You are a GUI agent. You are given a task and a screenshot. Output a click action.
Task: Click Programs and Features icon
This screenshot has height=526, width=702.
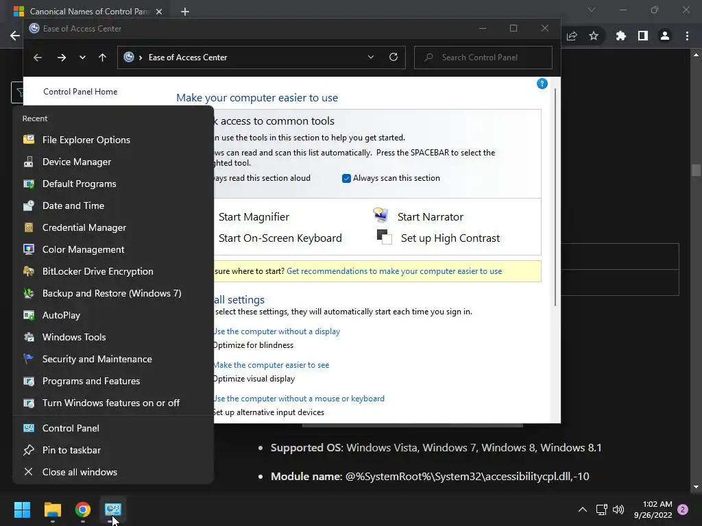[x=29, y=381]
